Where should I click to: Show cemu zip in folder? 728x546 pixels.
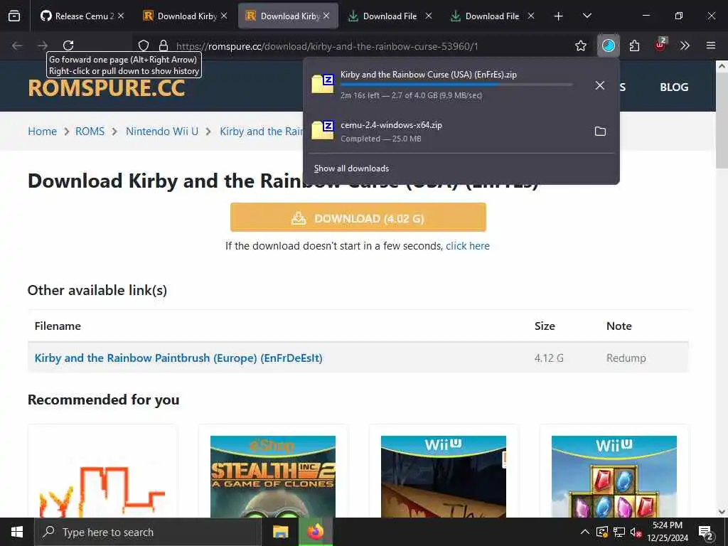[x=600, y=132]
